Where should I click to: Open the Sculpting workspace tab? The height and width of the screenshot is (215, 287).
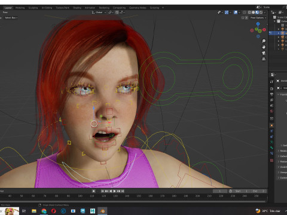pos(33,8)
